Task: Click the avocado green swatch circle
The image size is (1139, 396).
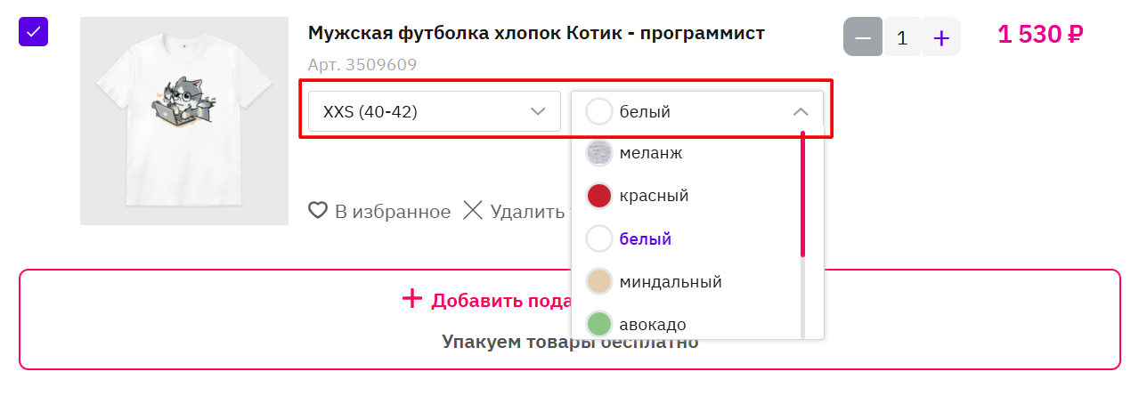Action: tap(599, 324)
